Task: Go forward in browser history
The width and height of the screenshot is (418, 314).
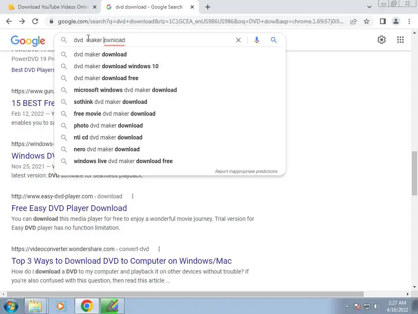Action: [x=22, y=21]
